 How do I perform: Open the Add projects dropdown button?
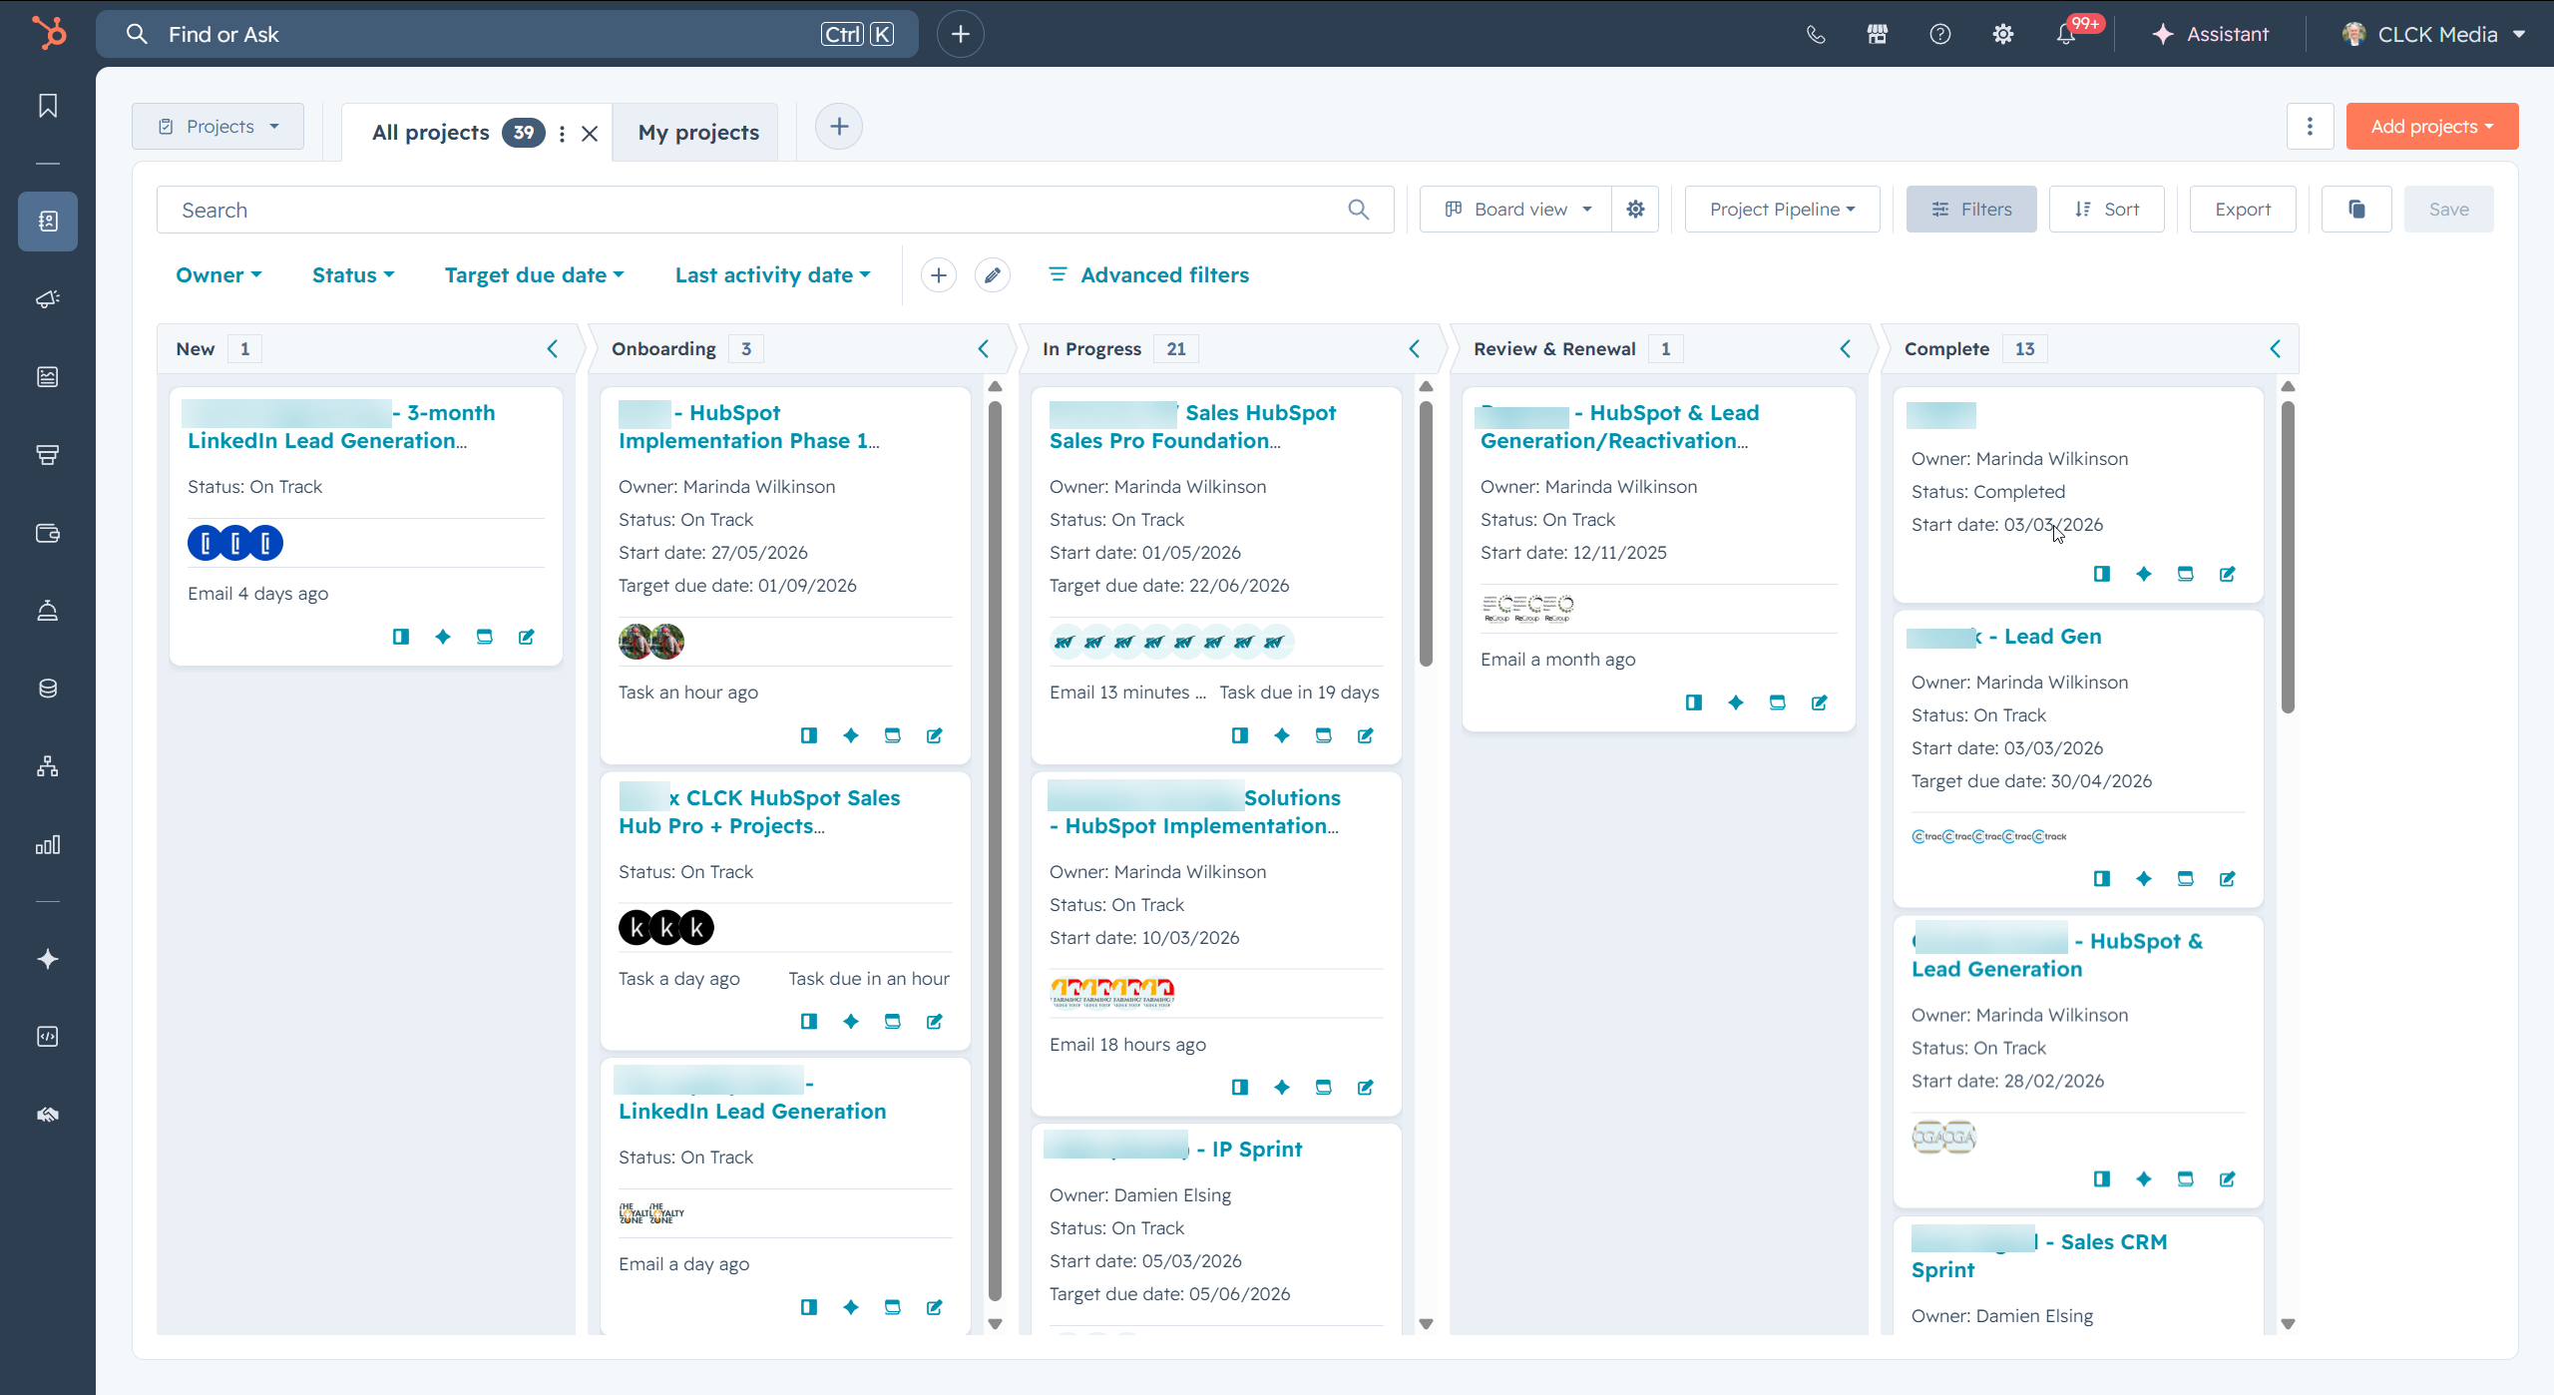pyautogui.click(x=2432, y=127)
